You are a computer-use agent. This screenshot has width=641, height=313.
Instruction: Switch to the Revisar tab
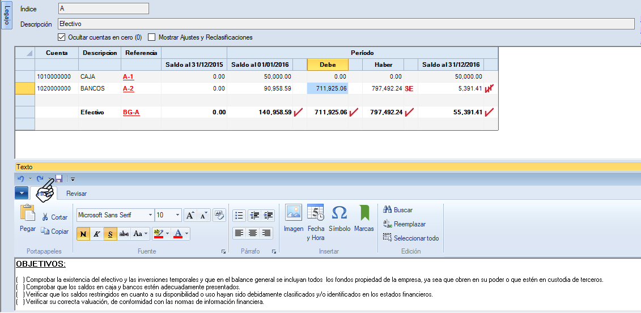77,194
